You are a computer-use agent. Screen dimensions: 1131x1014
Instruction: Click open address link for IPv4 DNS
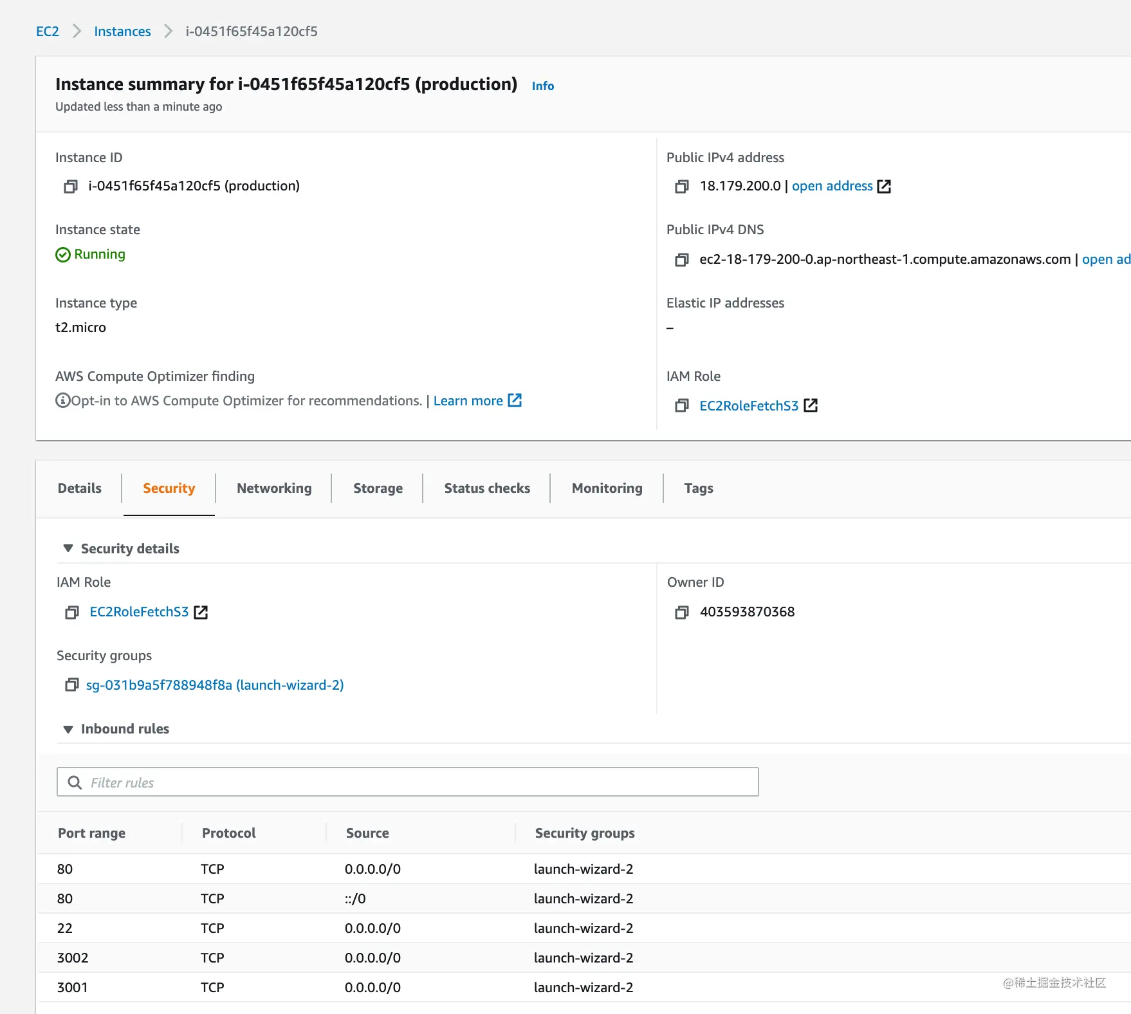pos(1106,259)
